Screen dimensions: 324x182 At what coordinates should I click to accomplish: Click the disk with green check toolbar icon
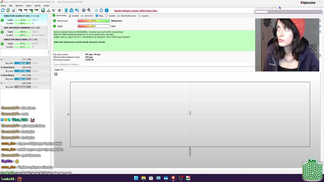pyautogui.click(x=31, y=10)
